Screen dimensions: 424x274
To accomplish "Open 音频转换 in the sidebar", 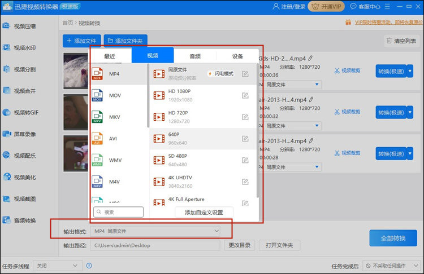I will click(x=19, y=220).
